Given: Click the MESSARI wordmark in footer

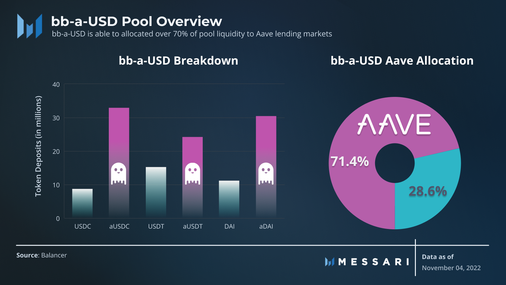Looking at the screenshot, I should pyautogui.click(x=373, y=262).
